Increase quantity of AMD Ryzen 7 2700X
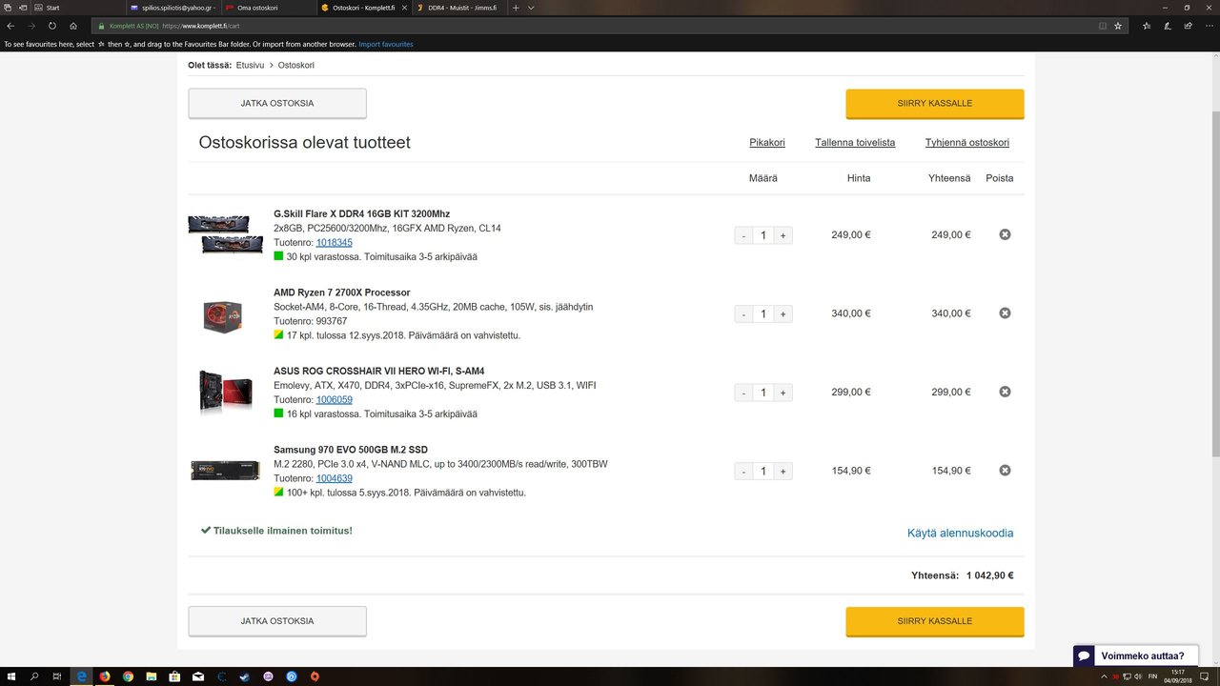Screen dimensions: 1220x686 tap(783, 314)
